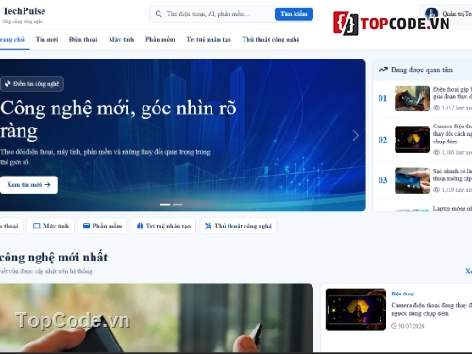Select the first carousel slide indicator

165,205
